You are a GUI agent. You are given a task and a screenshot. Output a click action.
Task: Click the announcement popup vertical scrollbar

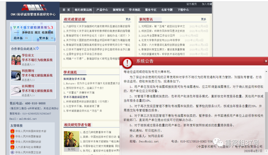(266, 110)
